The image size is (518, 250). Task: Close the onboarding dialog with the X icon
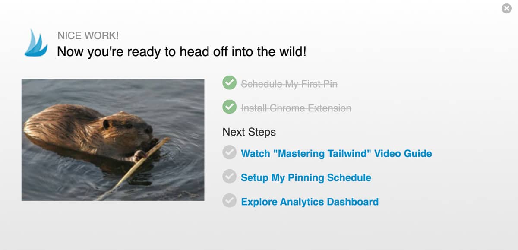506,9
